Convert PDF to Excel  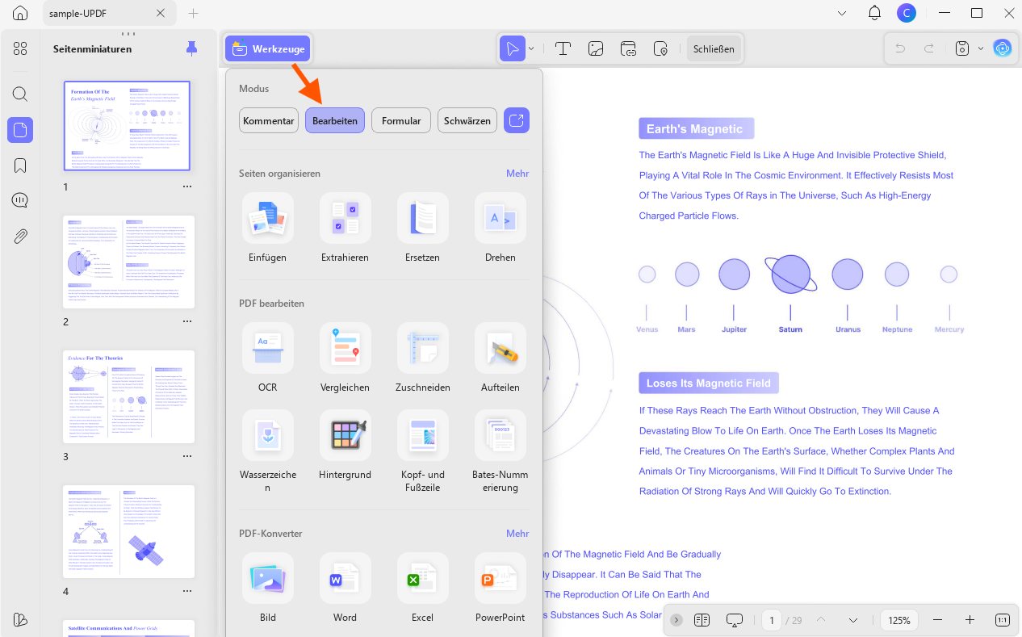[x=422, y=588]
